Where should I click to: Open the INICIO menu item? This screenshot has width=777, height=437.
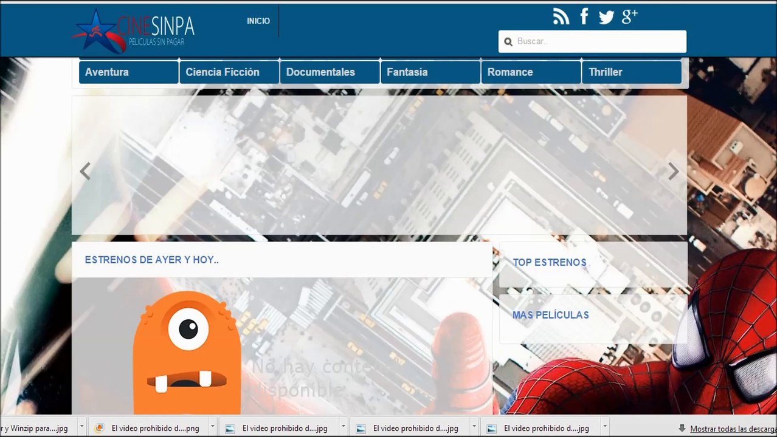point(258,21)
